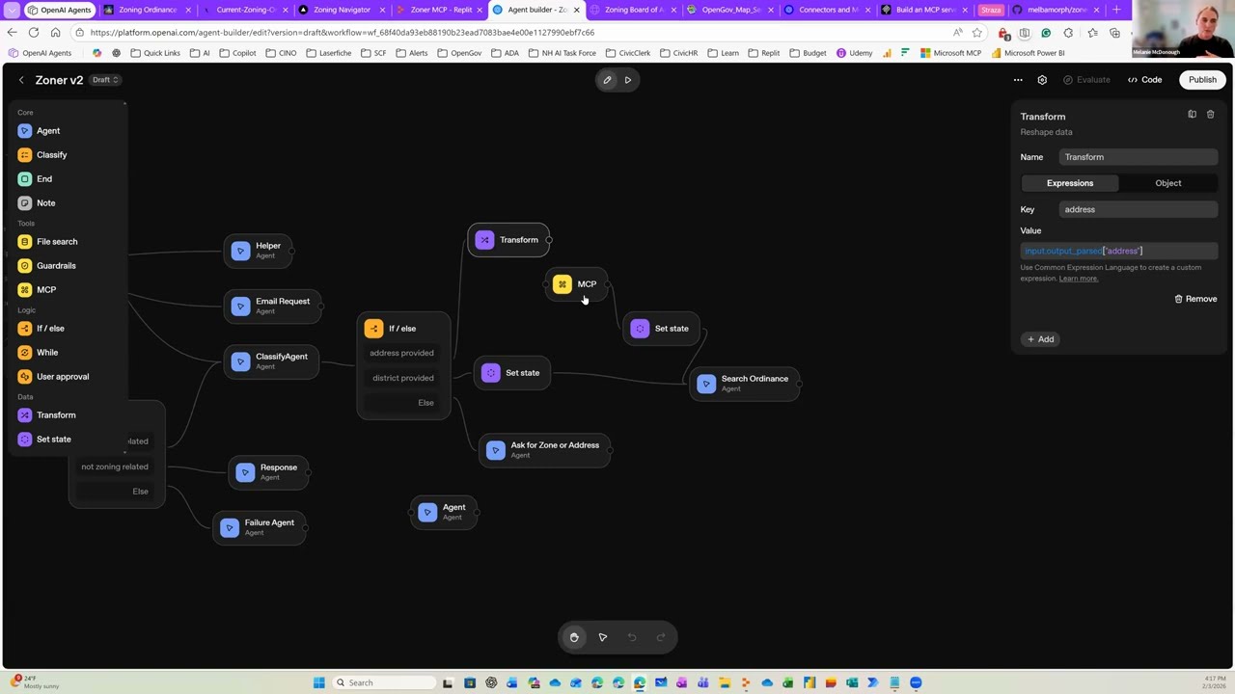This screenshot has width=1235, height=694.
Task: Open the three-dot more options menu
Action: tap(1018, 80)
